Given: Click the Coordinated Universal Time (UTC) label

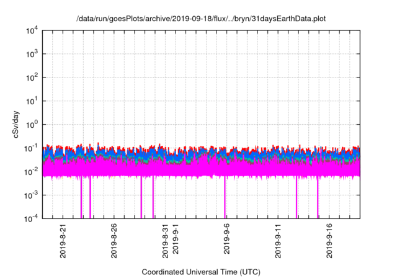Looking at the screenshot, I should (201, 272).
